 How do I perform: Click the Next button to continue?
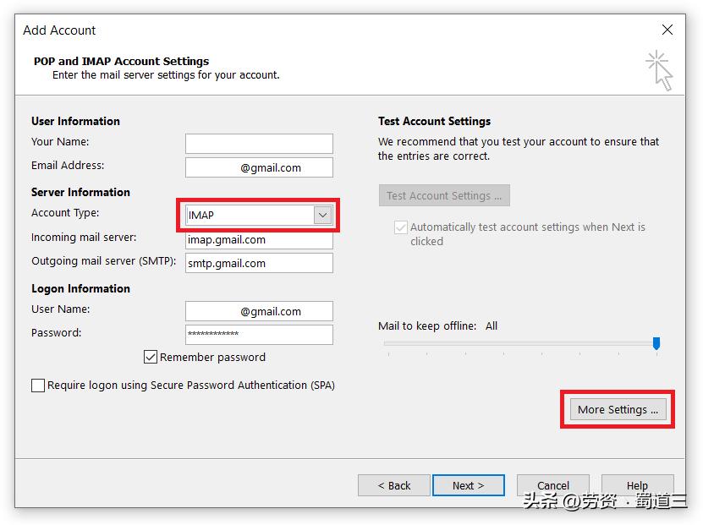pyautogui.click(x=468, y=485)
